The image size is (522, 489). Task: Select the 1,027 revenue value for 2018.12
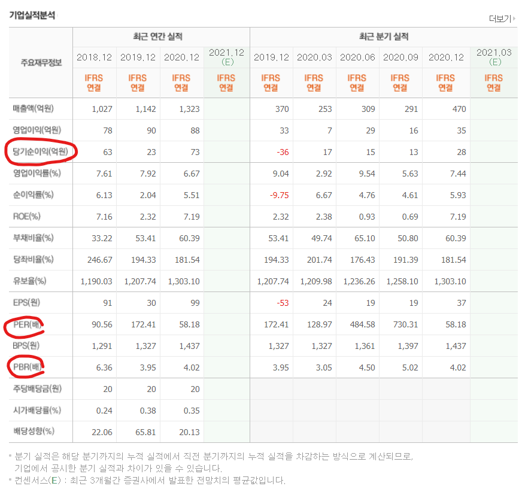[x=102, y=109]
